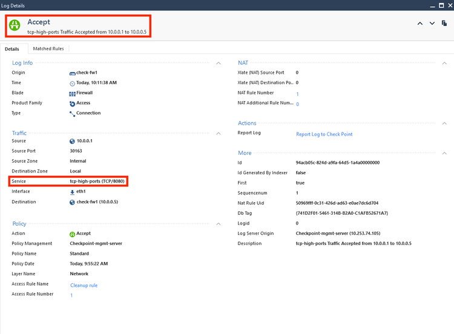Click the eth1 interface arrow icon
454x334 pixels.
point(73,192)
